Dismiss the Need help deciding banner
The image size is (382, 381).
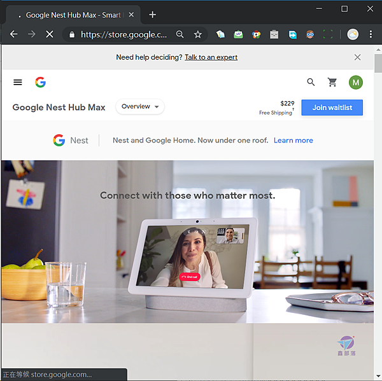(x=357, y=57)
